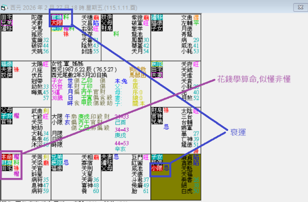Click the 廉貞 main star
The image size is (308, 202).
click(186, 157)
